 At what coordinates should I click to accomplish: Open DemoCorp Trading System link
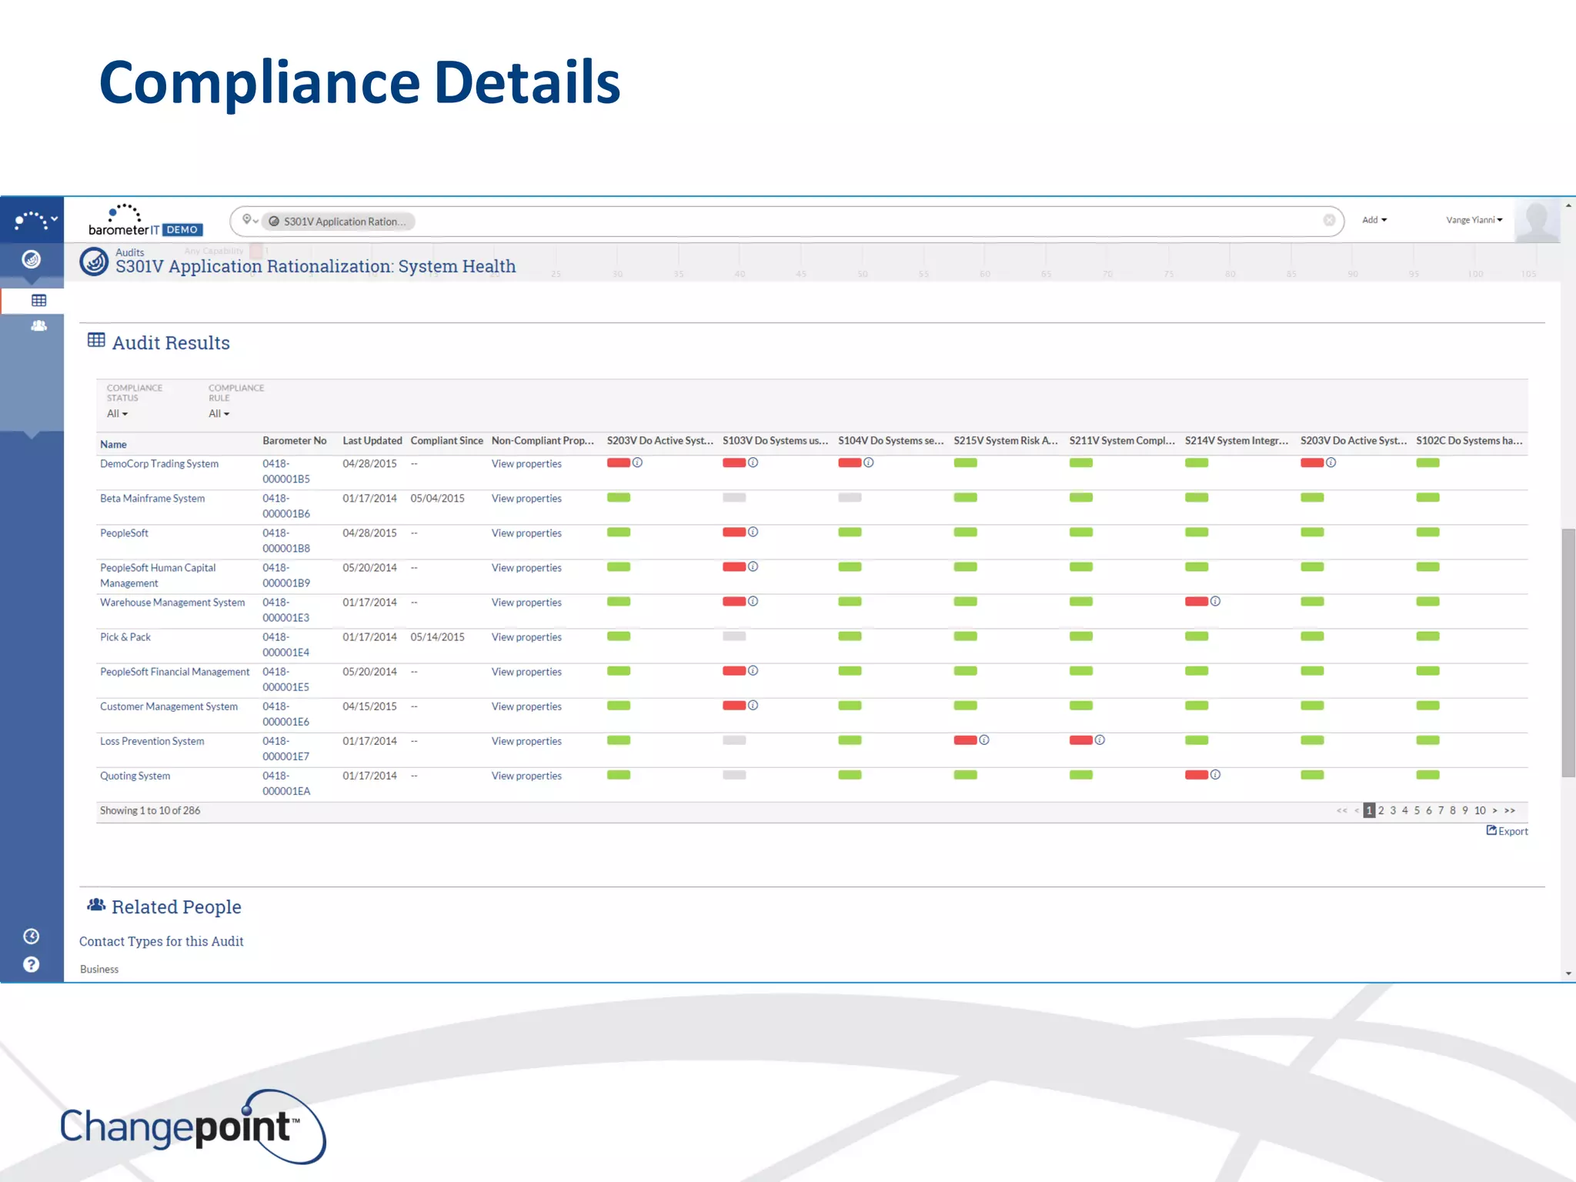(159, 464)
